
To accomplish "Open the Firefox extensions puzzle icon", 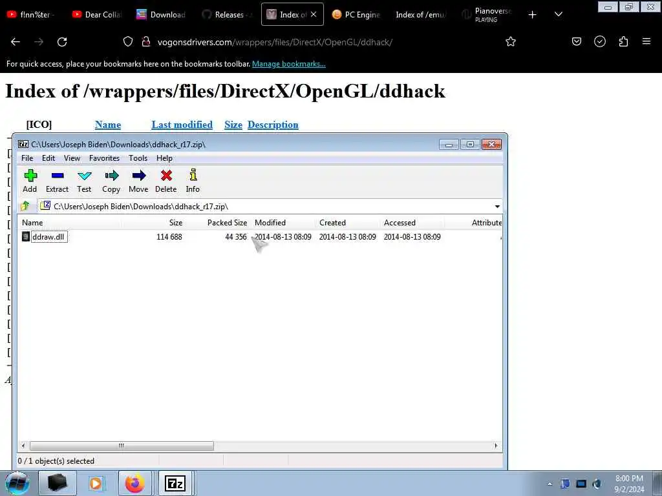I will point(624,41).
